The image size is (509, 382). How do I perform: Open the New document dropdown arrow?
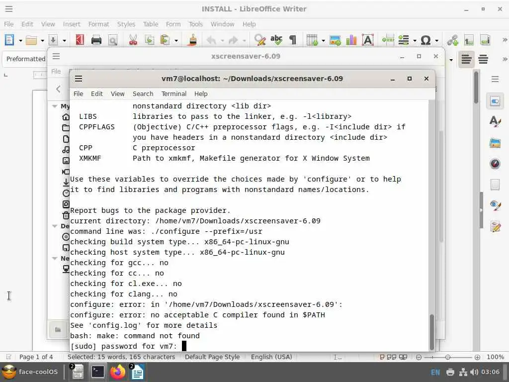click(20, 41)
